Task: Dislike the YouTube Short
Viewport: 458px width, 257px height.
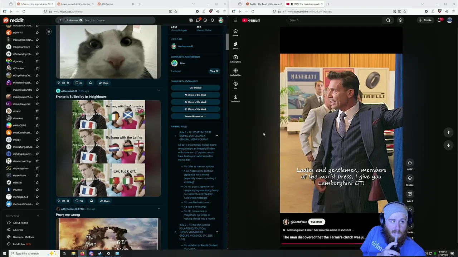Action: coord(410,178)
